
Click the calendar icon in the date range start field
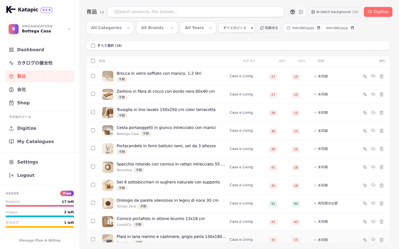(319, 28)
